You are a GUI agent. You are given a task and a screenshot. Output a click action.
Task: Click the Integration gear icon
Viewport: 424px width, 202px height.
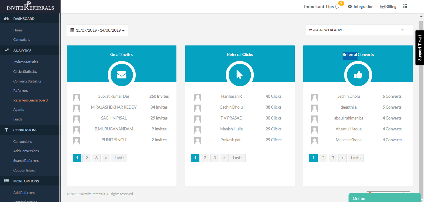click(350, 7)
